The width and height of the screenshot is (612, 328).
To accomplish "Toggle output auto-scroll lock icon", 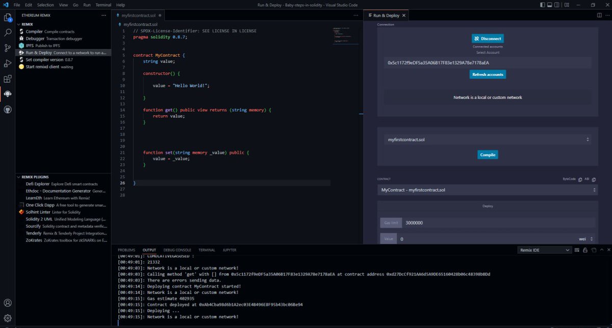I will 585,250.
